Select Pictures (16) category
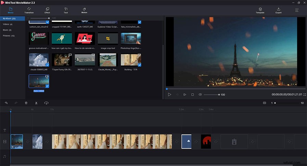The height and width of the screenshot is (166, 307). click(x=9, y=36)
